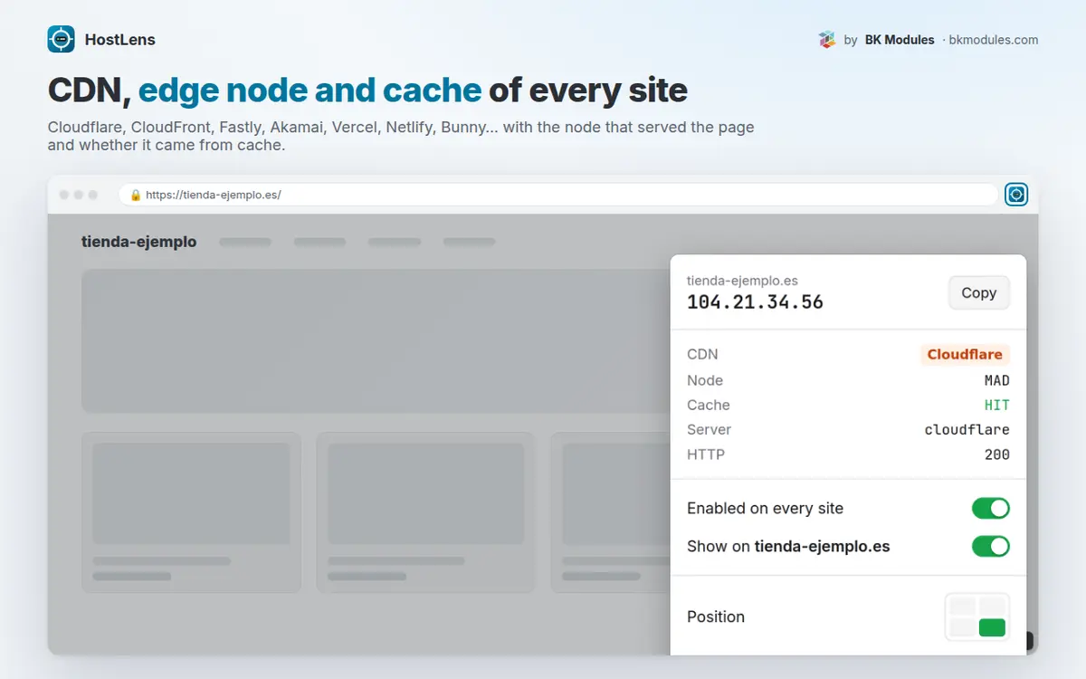Select the green bottom-right Position cell

click(x=992, y=626)
